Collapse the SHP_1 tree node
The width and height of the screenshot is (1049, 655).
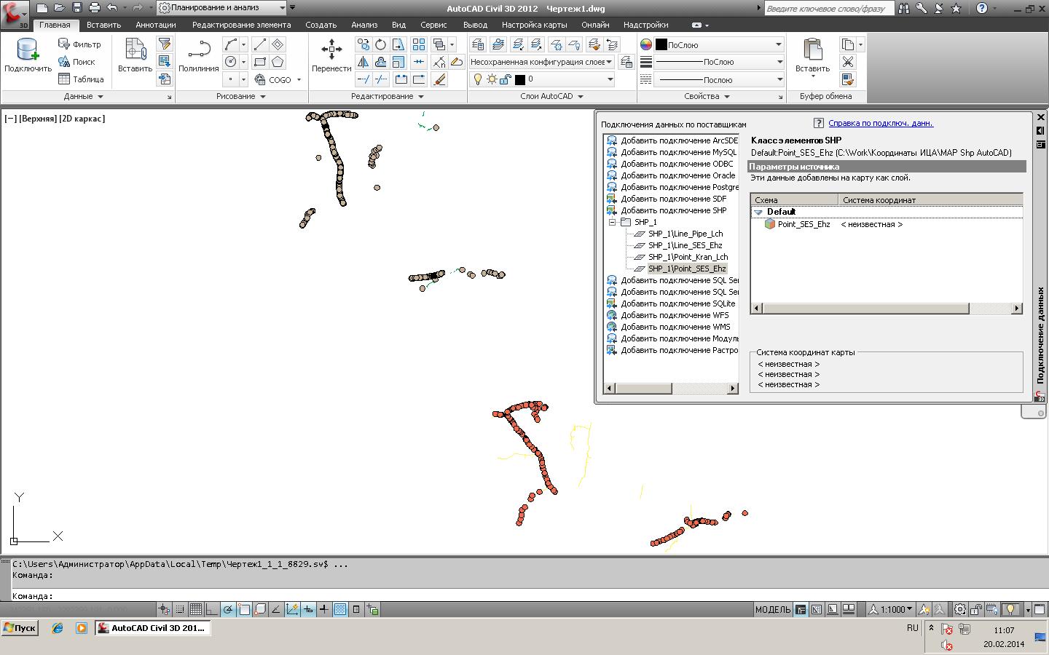(613, 222)
